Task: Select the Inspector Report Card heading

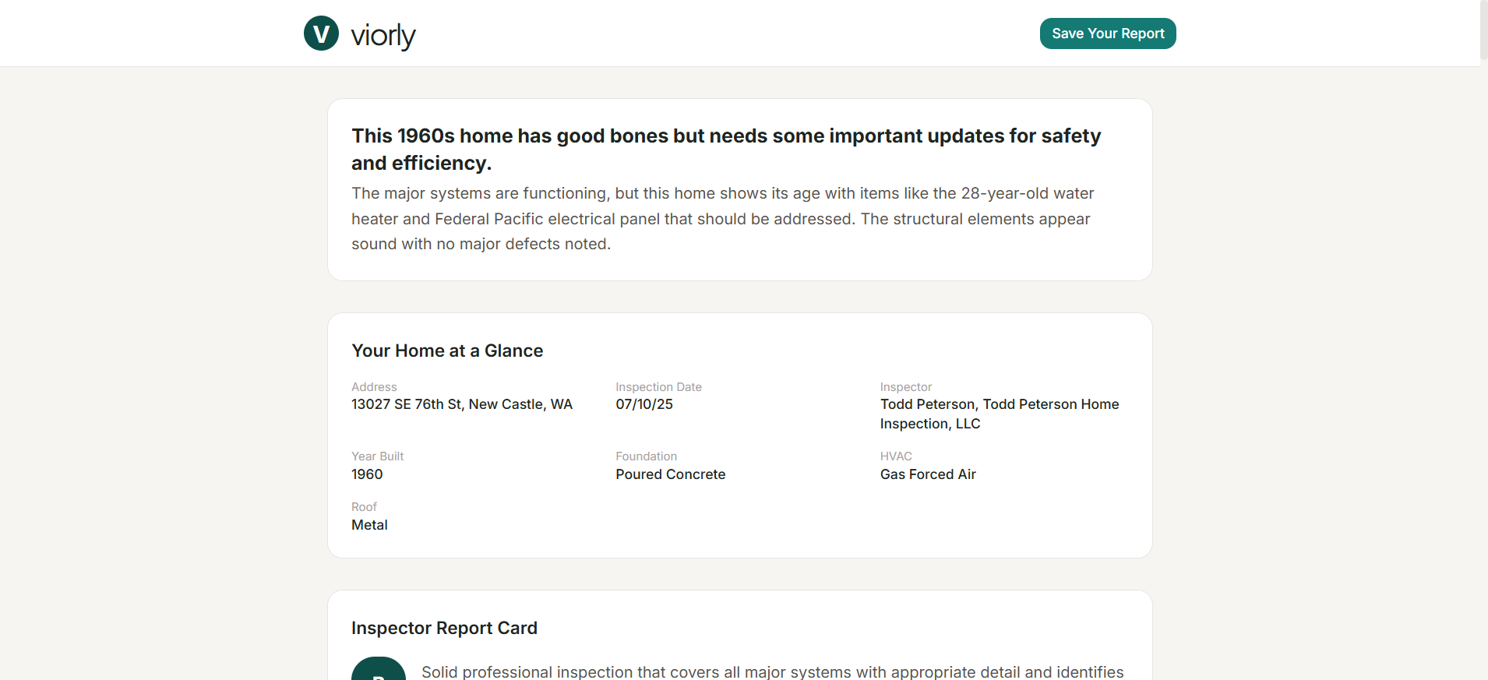Action: (444, 628)
